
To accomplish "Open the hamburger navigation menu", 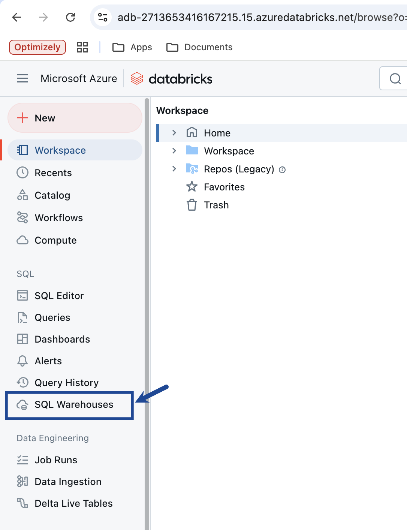I will click(22, 78).
